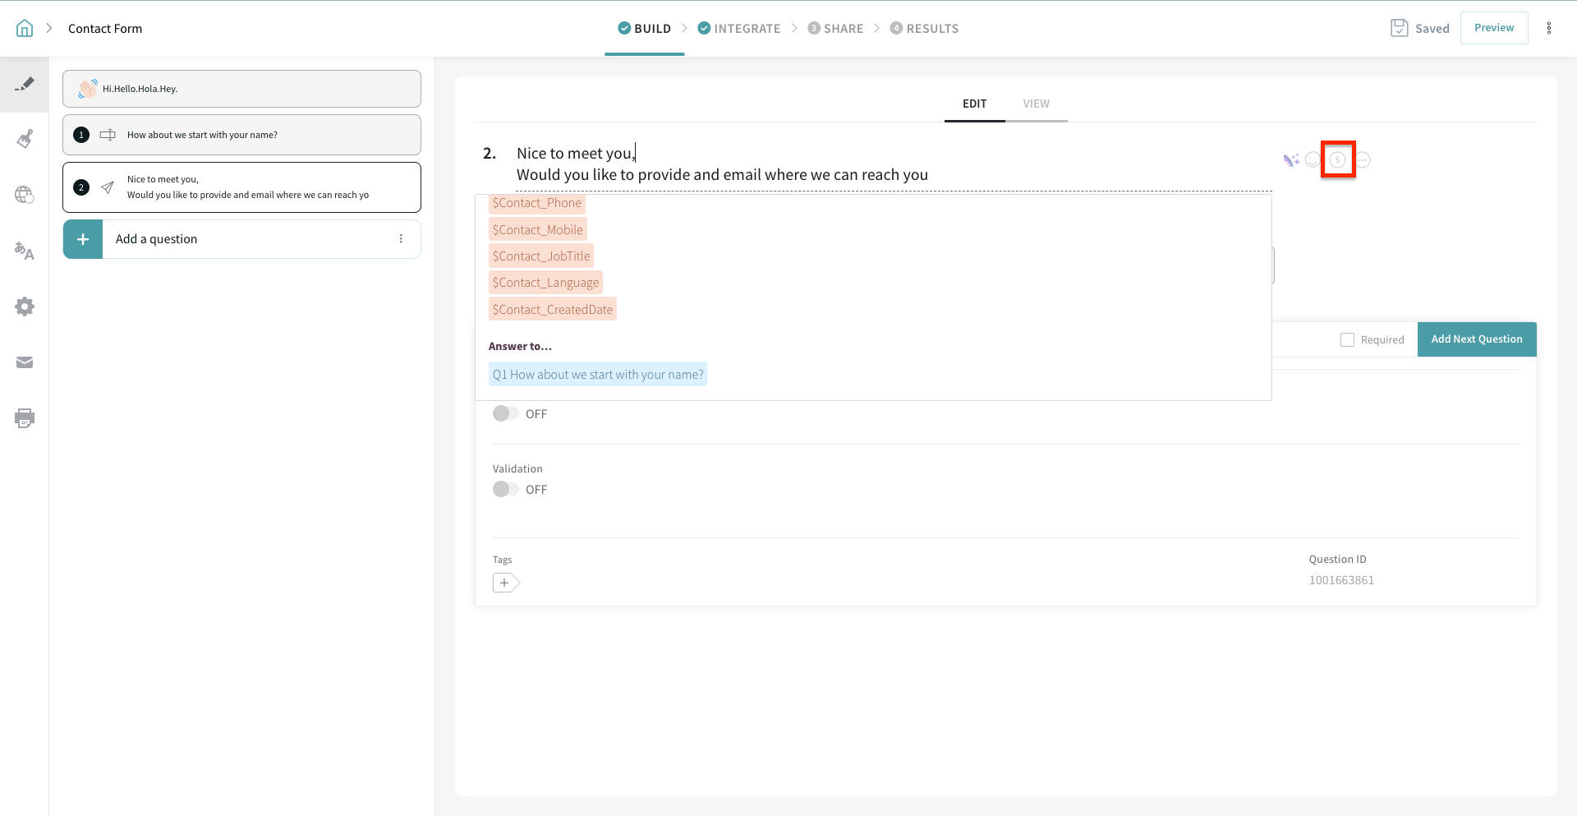Screen dimensions: 1577x816
Task: Click the dollar sign variable icon
Action: point(1338,160)
